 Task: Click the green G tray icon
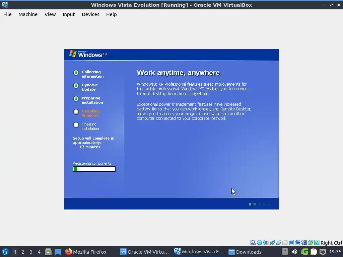pyautogui.click(x=304, y=252)
